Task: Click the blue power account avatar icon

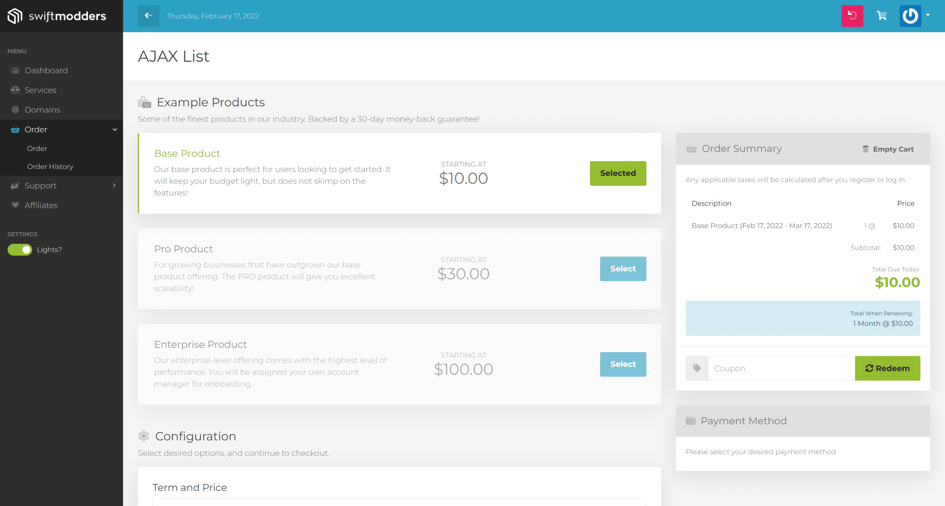Action: [910, 16]
